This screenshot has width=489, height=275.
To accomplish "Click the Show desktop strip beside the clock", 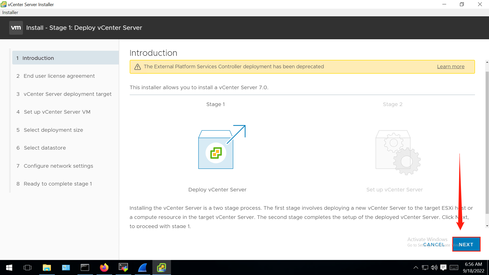I will pyautogui.click(x=488, y=268).
